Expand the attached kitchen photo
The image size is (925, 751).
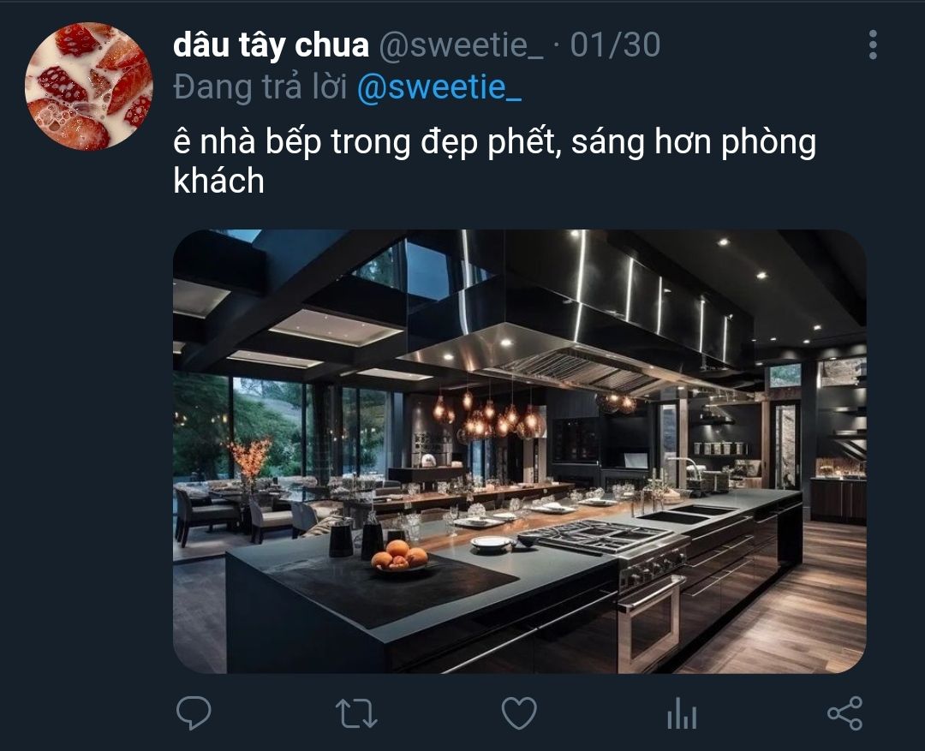point(519,451)
